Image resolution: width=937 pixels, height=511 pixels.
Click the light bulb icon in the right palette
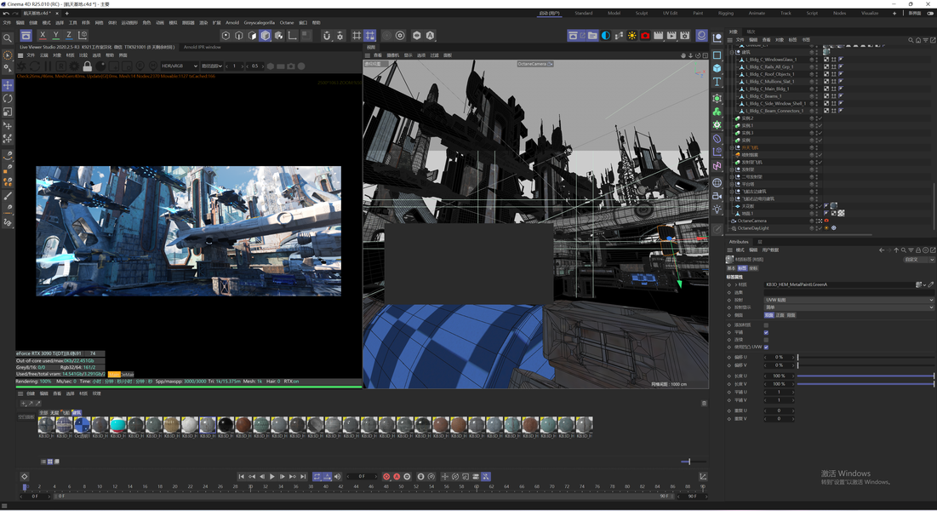point(717,209)
